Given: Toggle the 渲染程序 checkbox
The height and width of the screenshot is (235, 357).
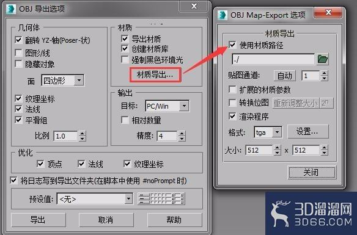Looking at the screenshot, I should click(232, 117).
